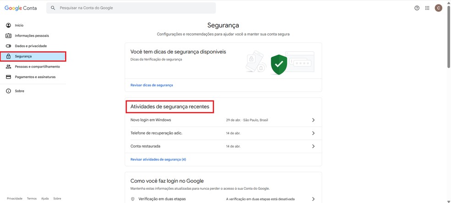
Task: Open Pessoas e compartilhamento menu item
Action: [x=37, y=67]
